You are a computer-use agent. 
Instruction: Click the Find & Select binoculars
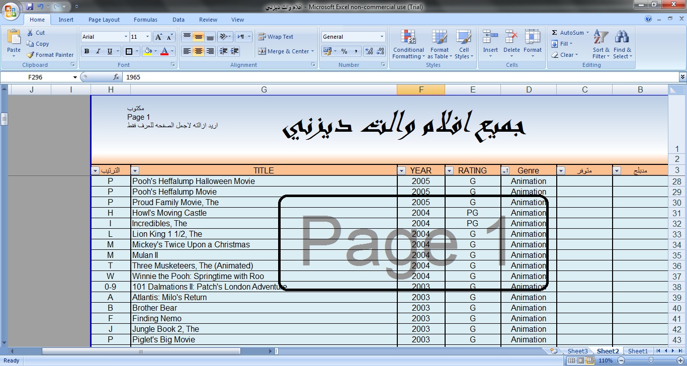click(622, 37)
